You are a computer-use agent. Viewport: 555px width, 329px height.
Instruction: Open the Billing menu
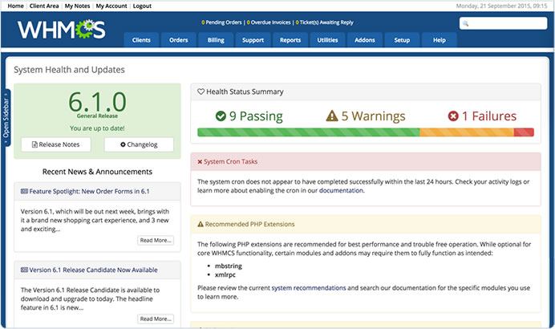coord(216,40)
